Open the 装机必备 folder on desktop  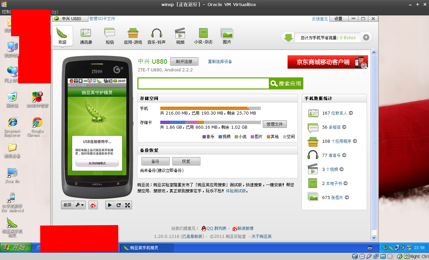pos(12,150)
